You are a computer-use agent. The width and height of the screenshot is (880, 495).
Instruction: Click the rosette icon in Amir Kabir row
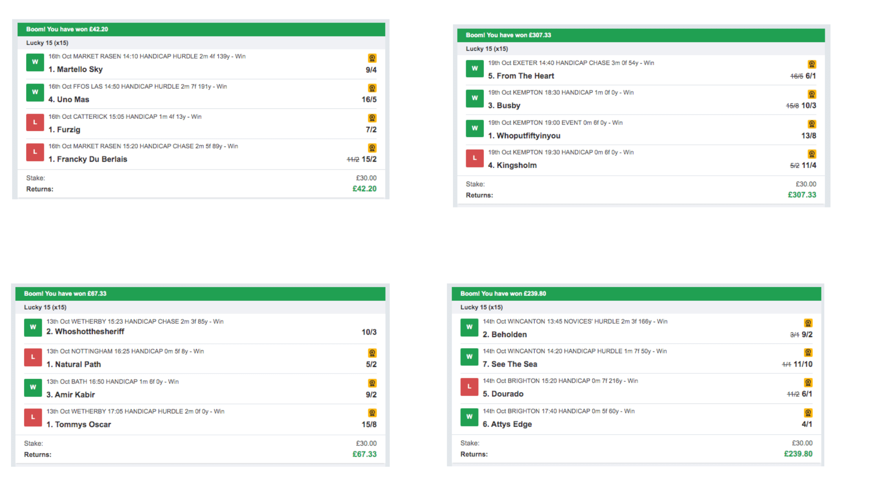tap(372, 383)
